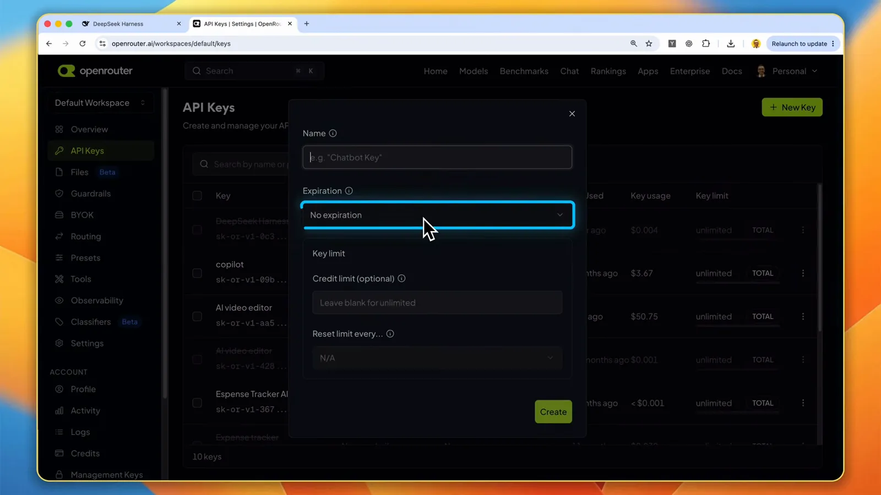Image resolution: width=881 pixels, height=495 pixels.
Task: Go to Apps in top navigation
Action: click(648, 71)
